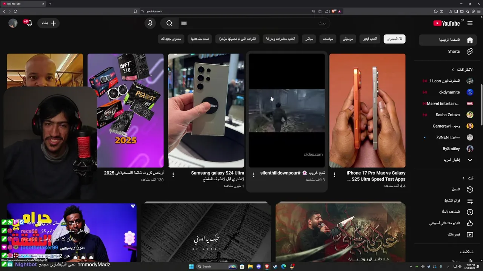Open the Brave wallet icon
This screenshot has width=483, height=271.
[462, 11]
